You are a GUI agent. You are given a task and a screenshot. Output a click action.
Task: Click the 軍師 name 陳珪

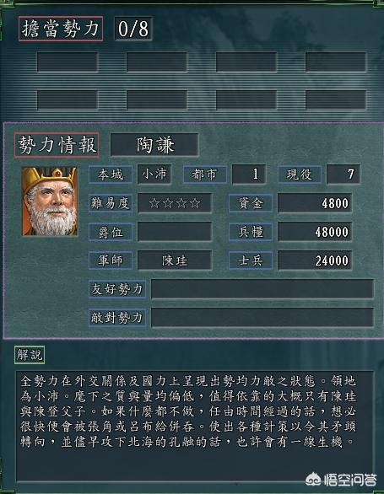[175, 260]
